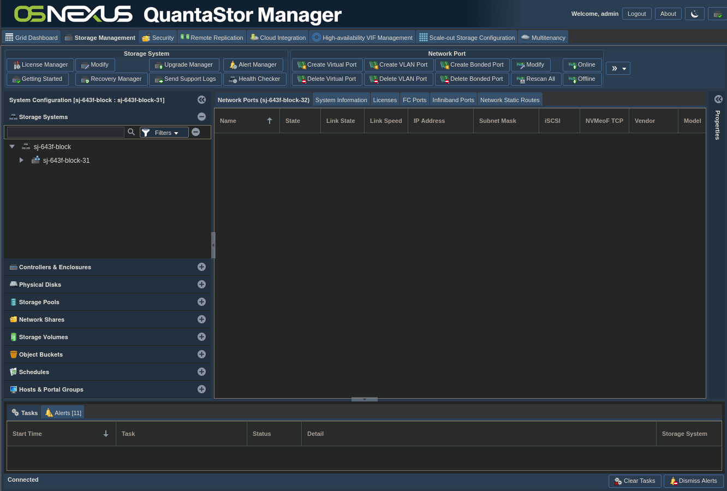Open the FC Ports tab
Image resolution: width=727 pixels, height=491 pixels.
[x=414, y=100]
